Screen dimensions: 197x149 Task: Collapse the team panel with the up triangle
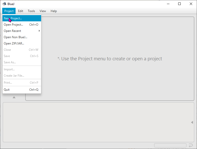pyautogui.click(x=14, y=97)
